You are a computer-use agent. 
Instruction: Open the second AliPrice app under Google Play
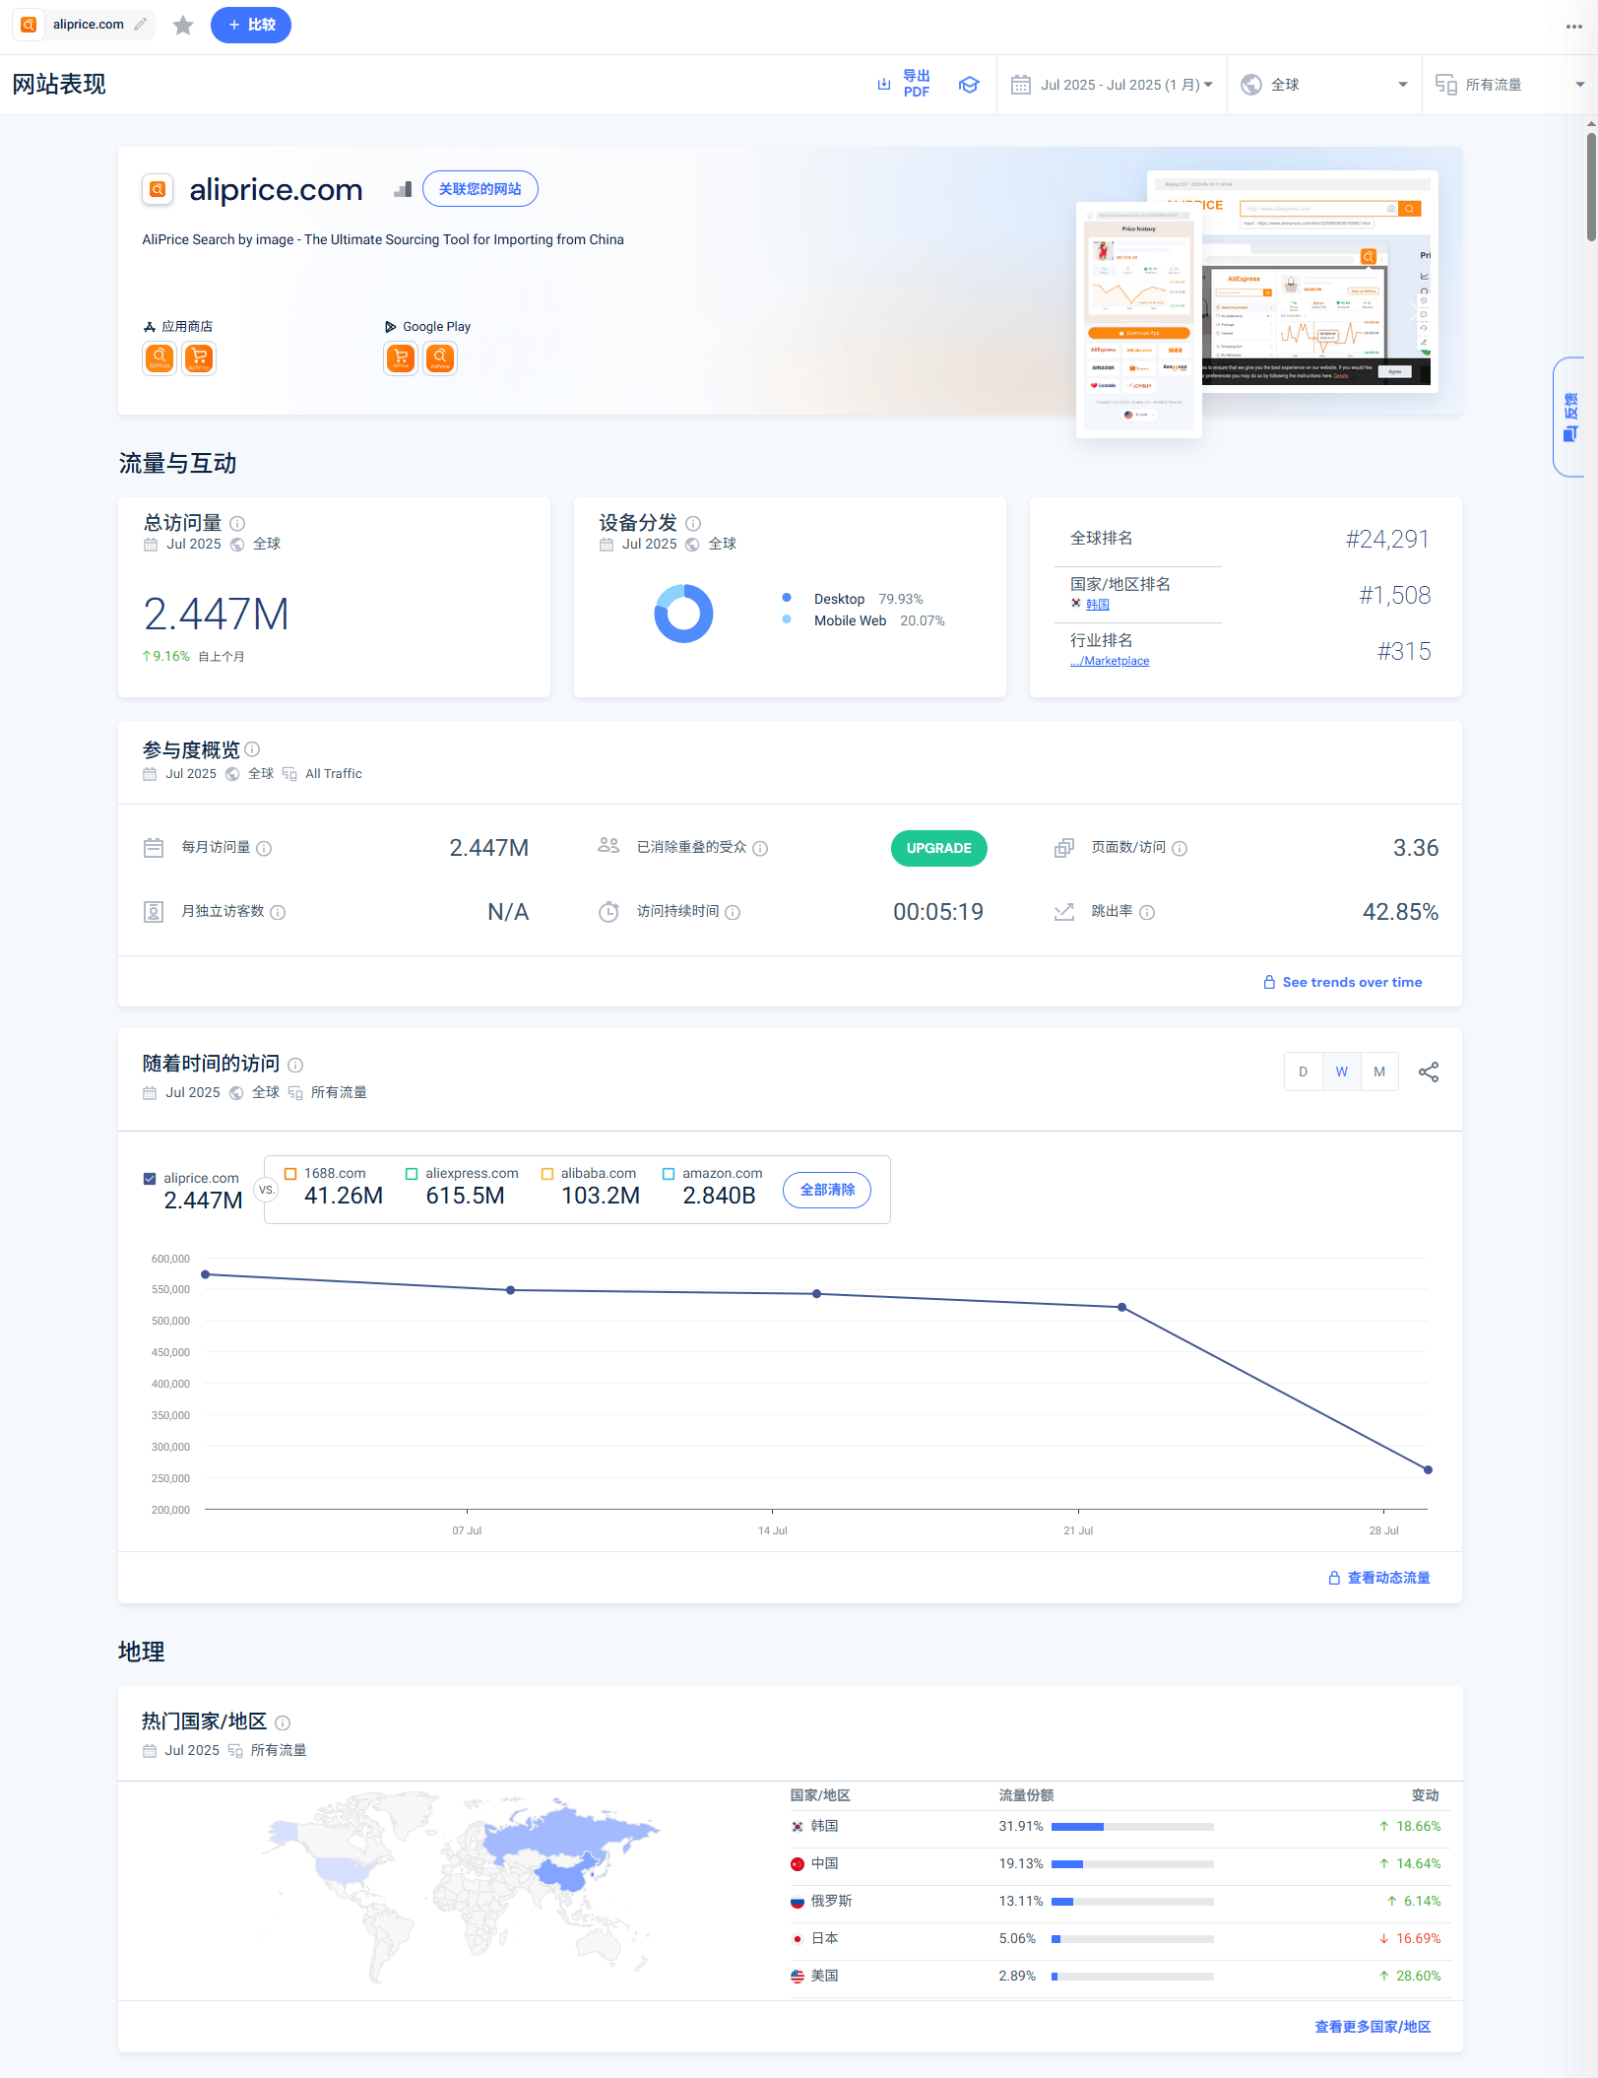440,358
